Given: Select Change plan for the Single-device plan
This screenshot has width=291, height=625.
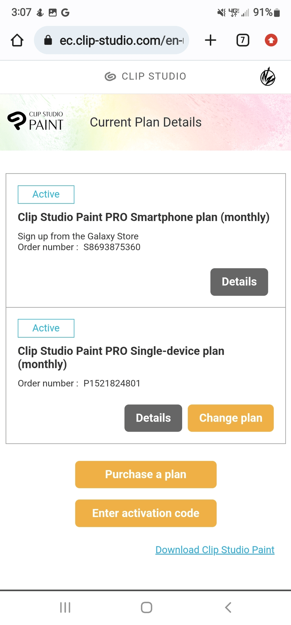Looking at the screenshot, I should coord(230,418).
